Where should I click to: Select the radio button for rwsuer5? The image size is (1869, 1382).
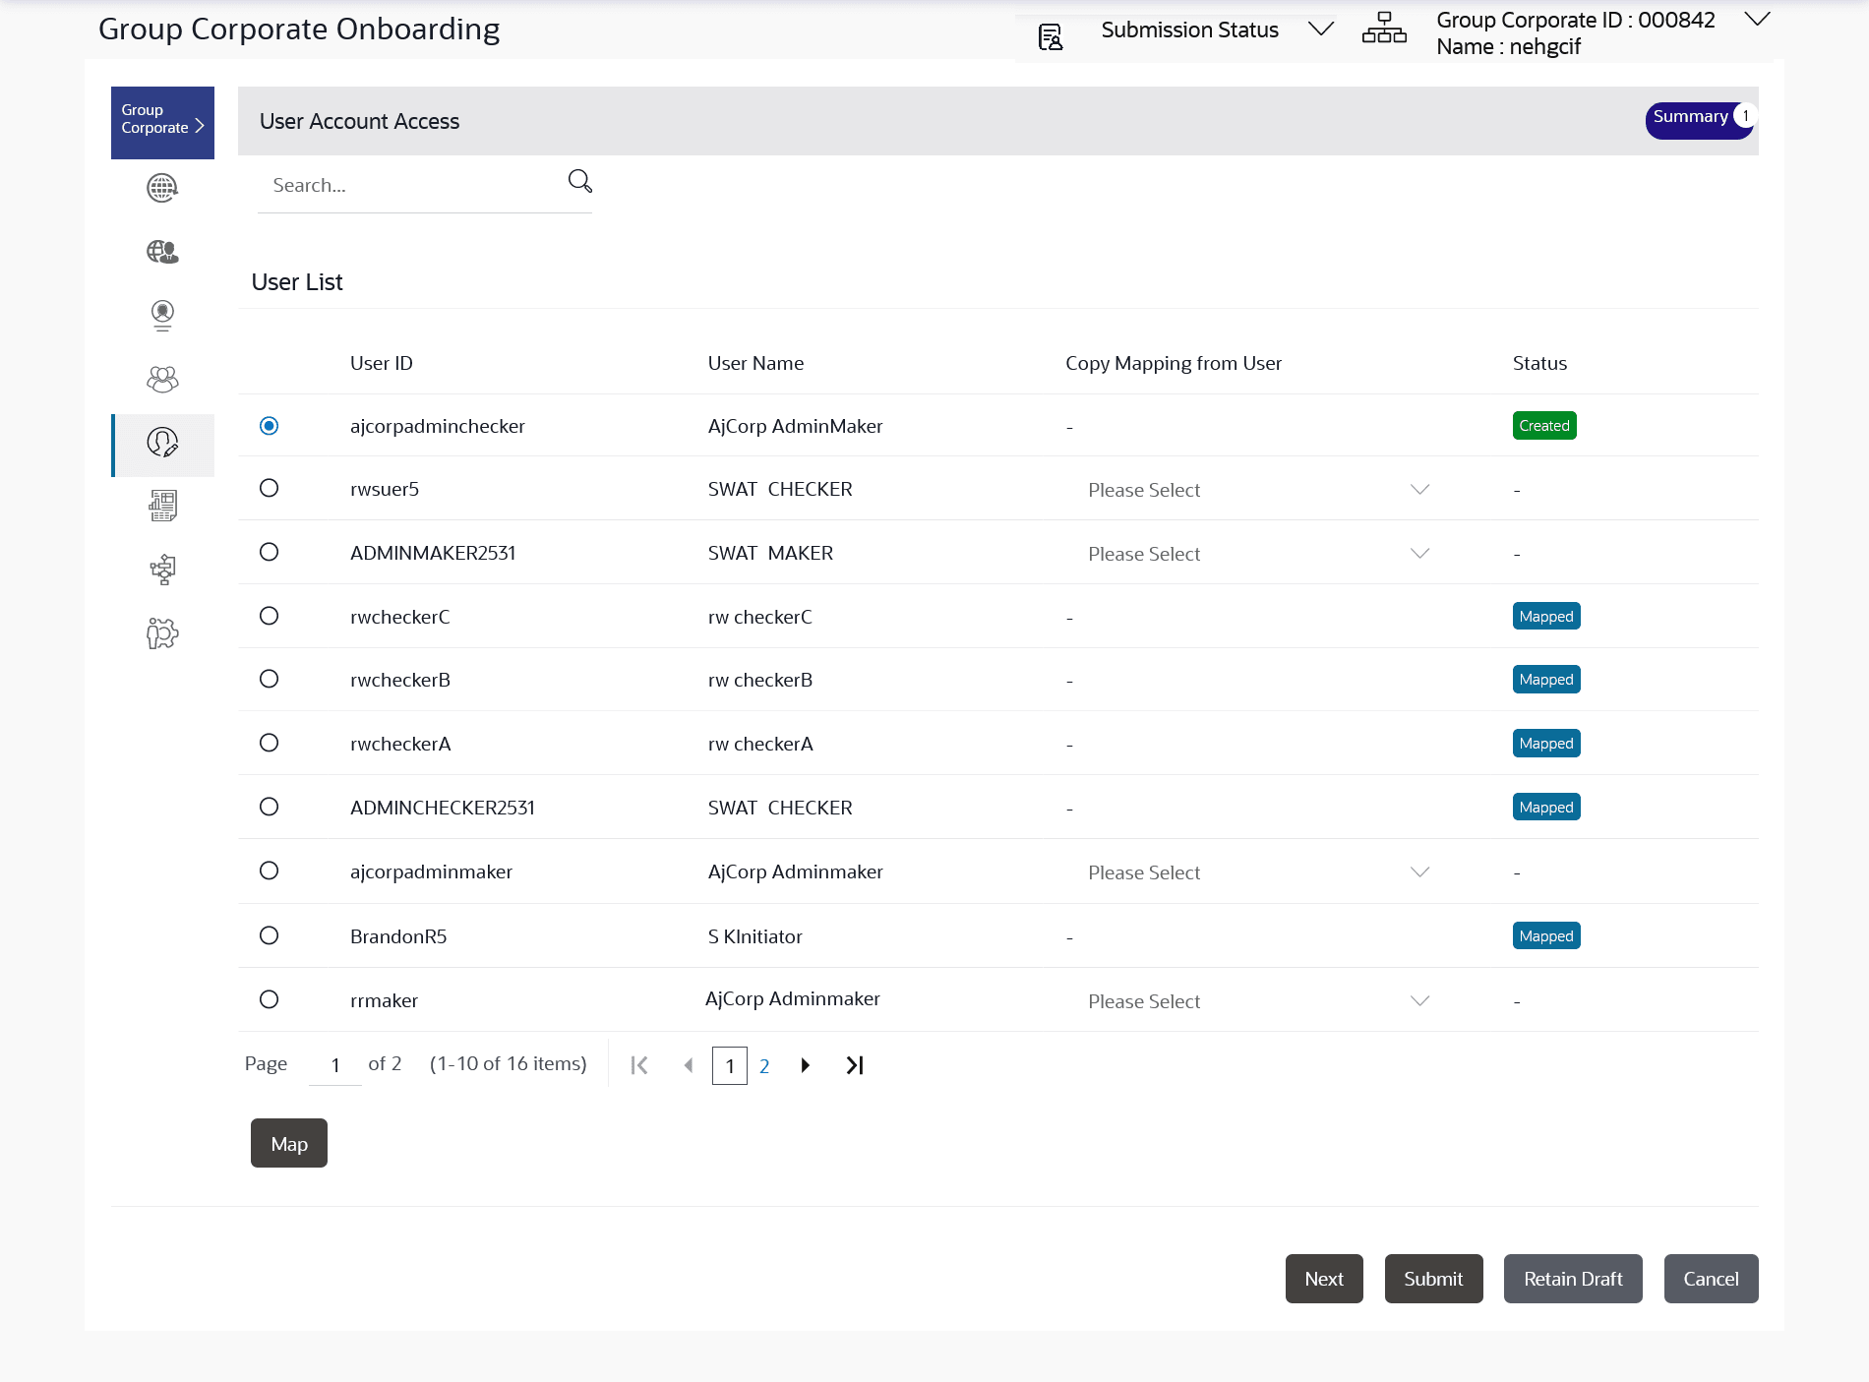tap(269, 487)
